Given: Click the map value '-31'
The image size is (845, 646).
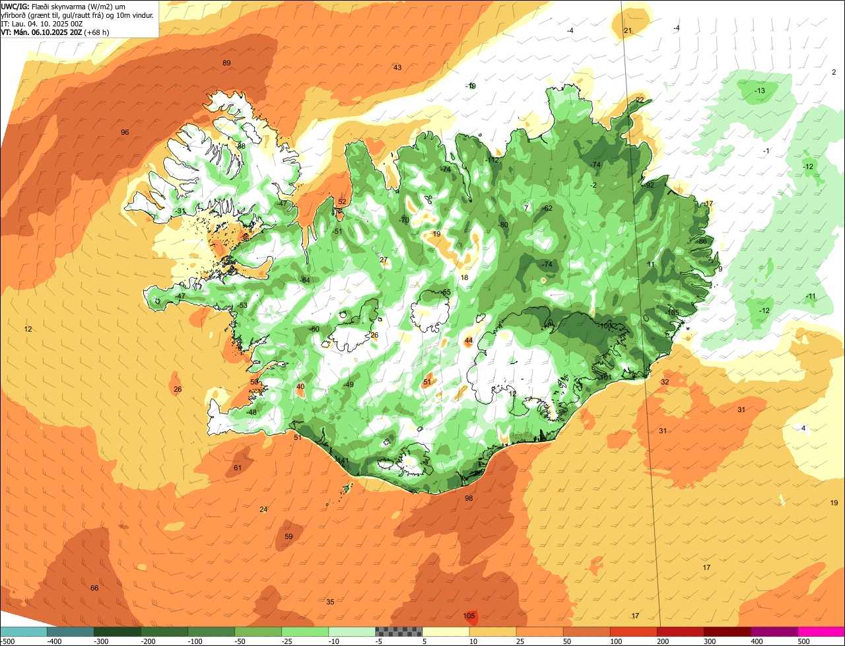Looking at the screenshot, I should click(x=180, y=211).
